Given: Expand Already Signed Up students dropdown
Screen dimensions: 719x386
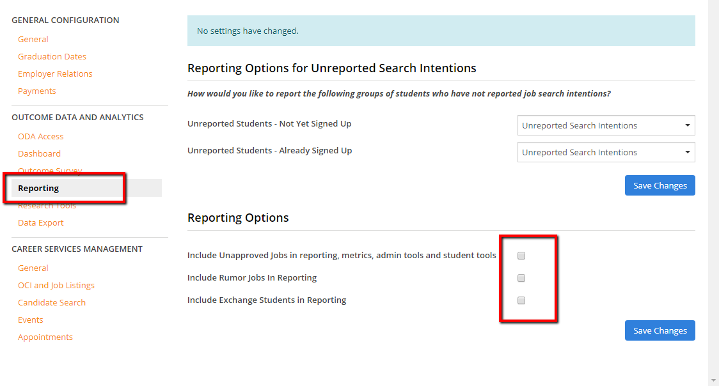Looking at the screenshot, I should point(605,153).
